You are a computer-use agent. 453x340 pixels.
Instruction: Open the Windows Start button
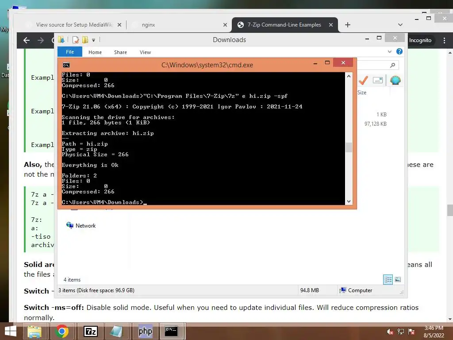[x=11, y=331]
